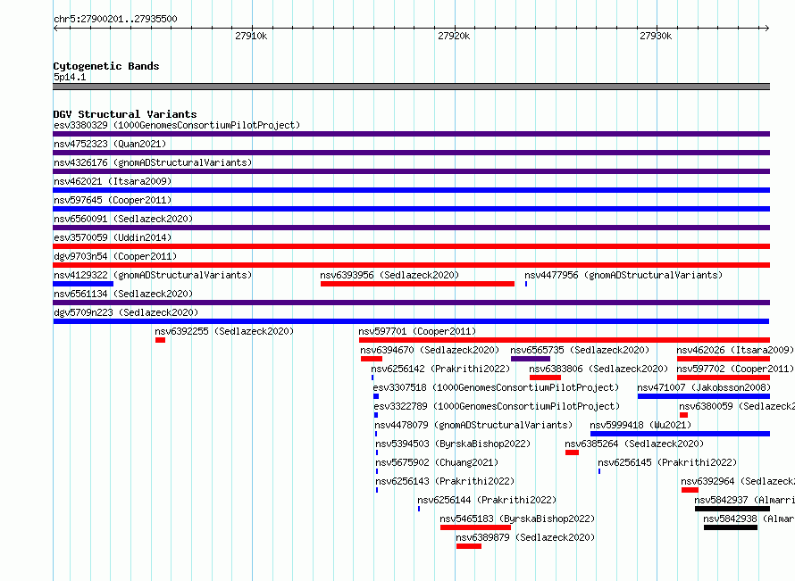
Task: Select the dgv5709n223 (Sedlazeck2020) label
Action: click(126, 312)
